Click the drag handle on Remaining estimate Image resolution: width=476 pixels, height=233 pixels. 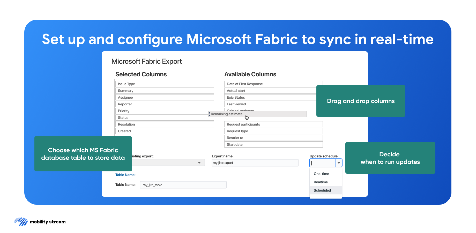209,114
